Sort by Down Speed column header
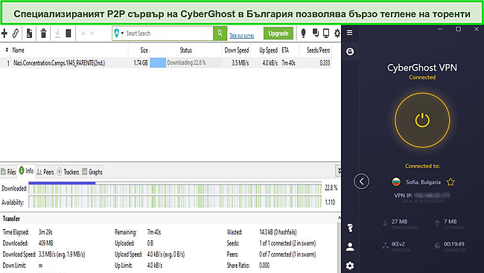Screen dimensions: 484x273 click(236, 51)
